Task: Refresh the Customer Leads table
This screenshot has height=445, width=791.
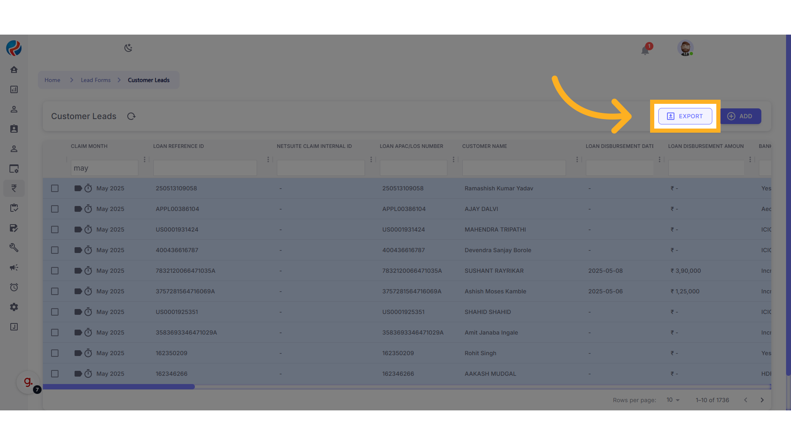Action: (131, 116)
